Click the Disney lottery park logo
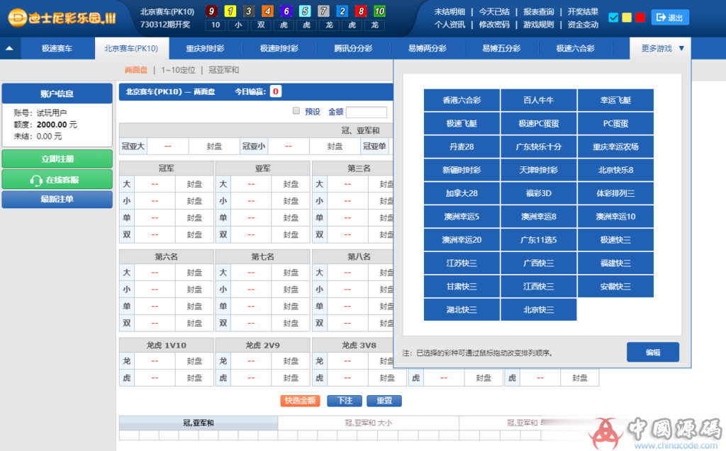726x451 pixels. [62, 18]
